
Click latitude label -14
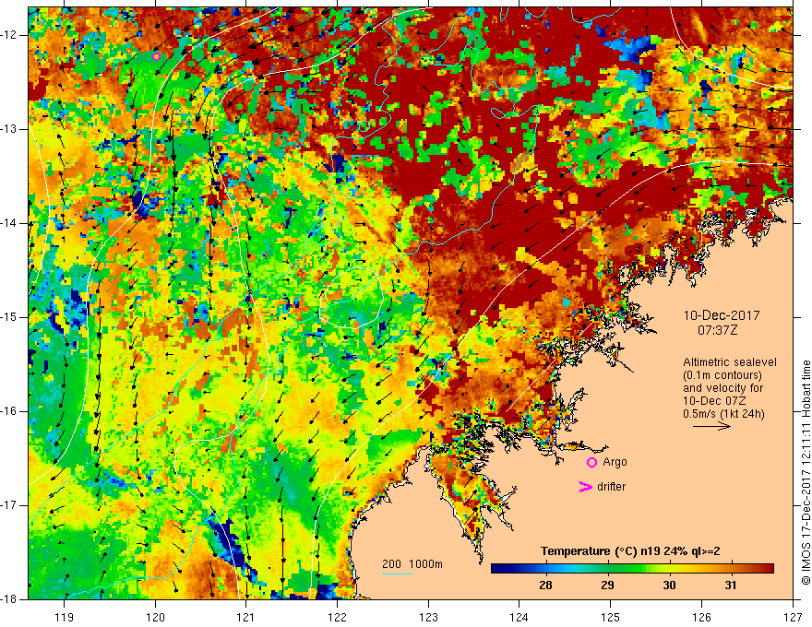click(x=9, y=223)
